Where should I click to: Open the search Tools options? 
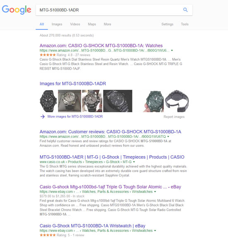185,24
